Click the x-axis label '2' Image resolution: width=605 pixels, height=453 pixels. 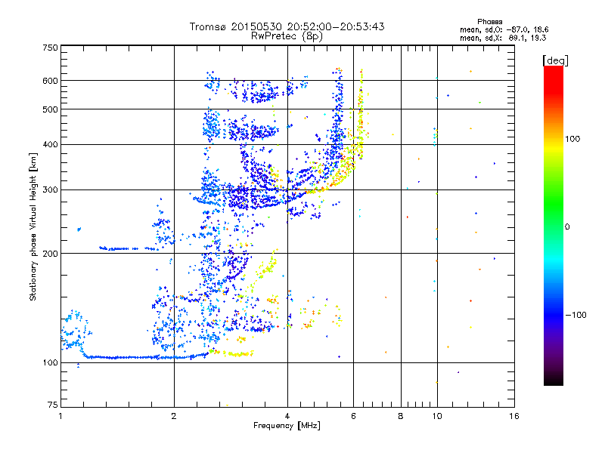click(174, 416)
